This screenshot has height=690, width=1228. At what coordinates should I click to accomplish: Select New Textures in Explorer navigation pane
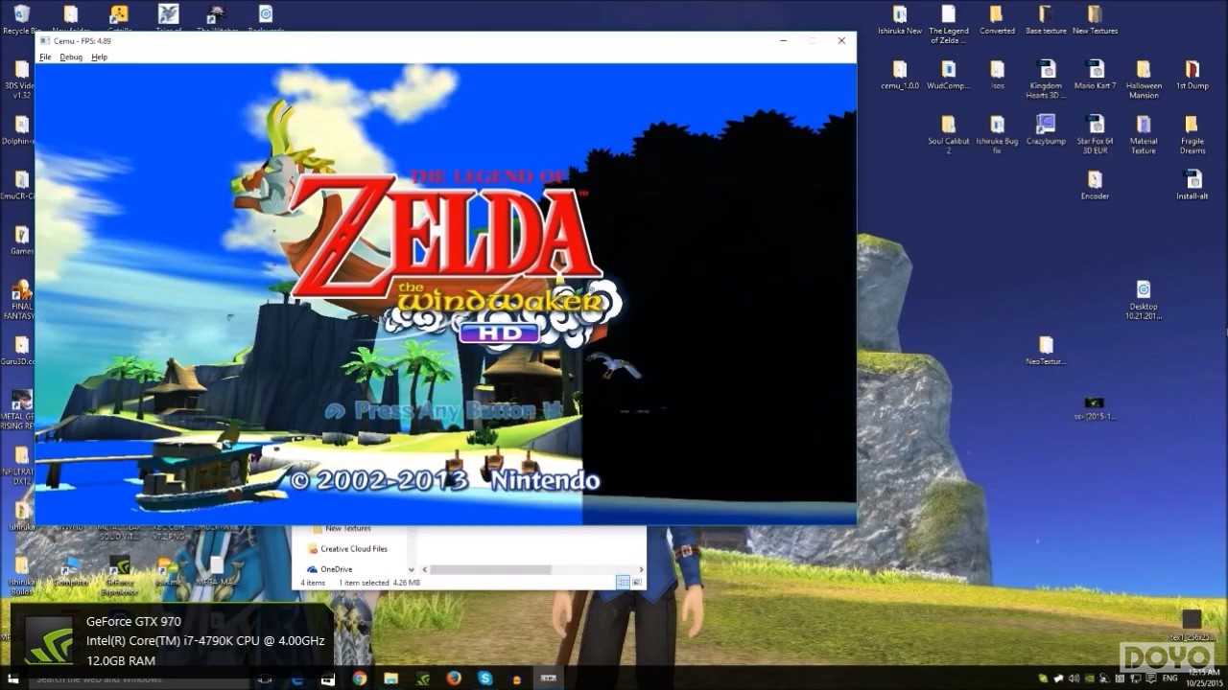(x=341, y=529)
